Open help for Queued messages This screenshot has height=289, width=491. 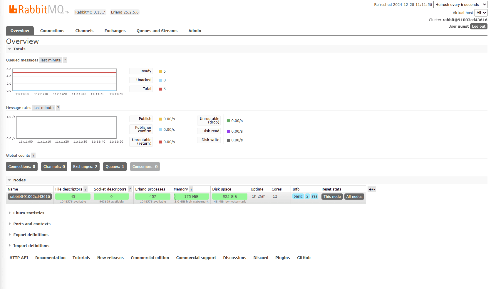click(x=65, y=60)
